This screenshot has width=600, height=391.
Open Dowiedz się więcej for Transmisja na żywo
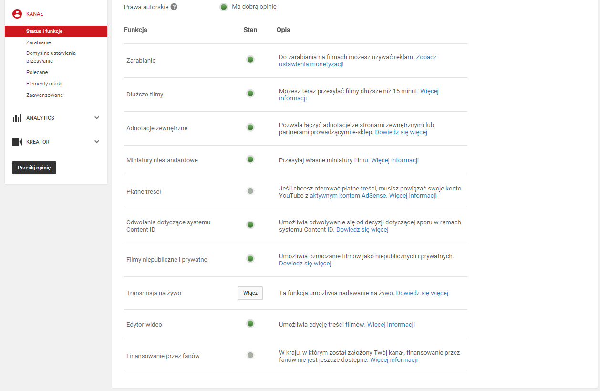423,293
